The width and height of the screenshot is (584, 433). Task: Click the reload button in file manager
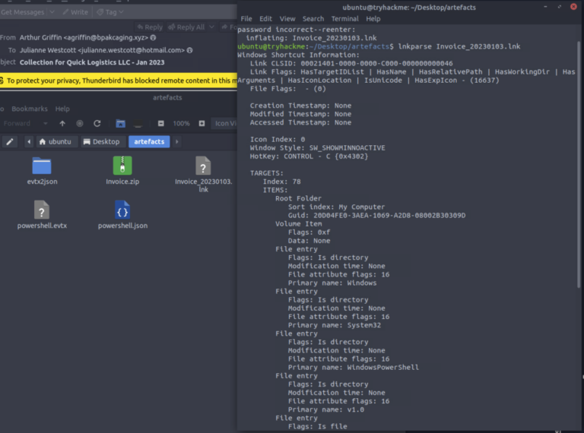click(x=97, y=123)
